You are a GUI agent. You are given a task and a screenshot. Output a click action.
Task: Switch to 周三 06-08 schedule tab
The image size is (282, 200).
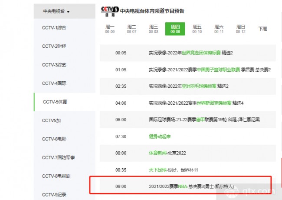154,29
